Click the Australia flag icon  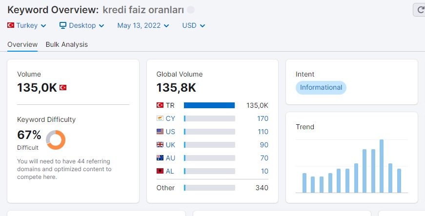pyautogui.click(x=160, y=158)
